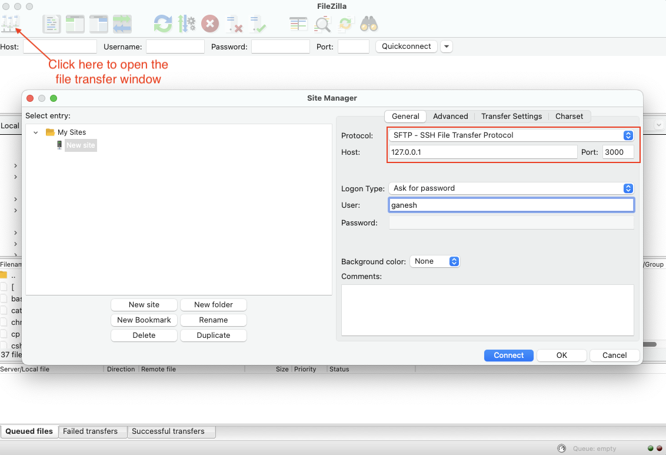Click the Site Manager Host field

483,152
